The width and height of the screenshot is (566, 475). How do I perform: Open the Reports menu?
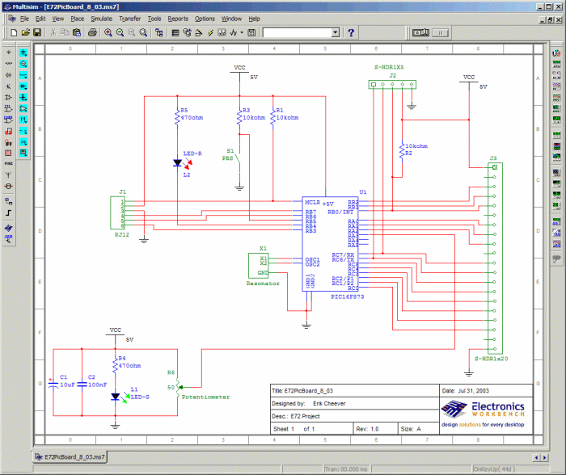178,18
